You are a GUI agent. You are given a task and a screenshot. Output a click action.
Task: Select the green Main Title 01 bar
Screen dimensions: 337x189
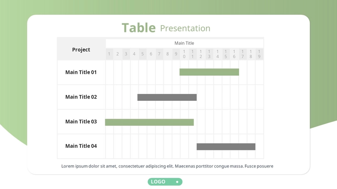click(209, 72)
